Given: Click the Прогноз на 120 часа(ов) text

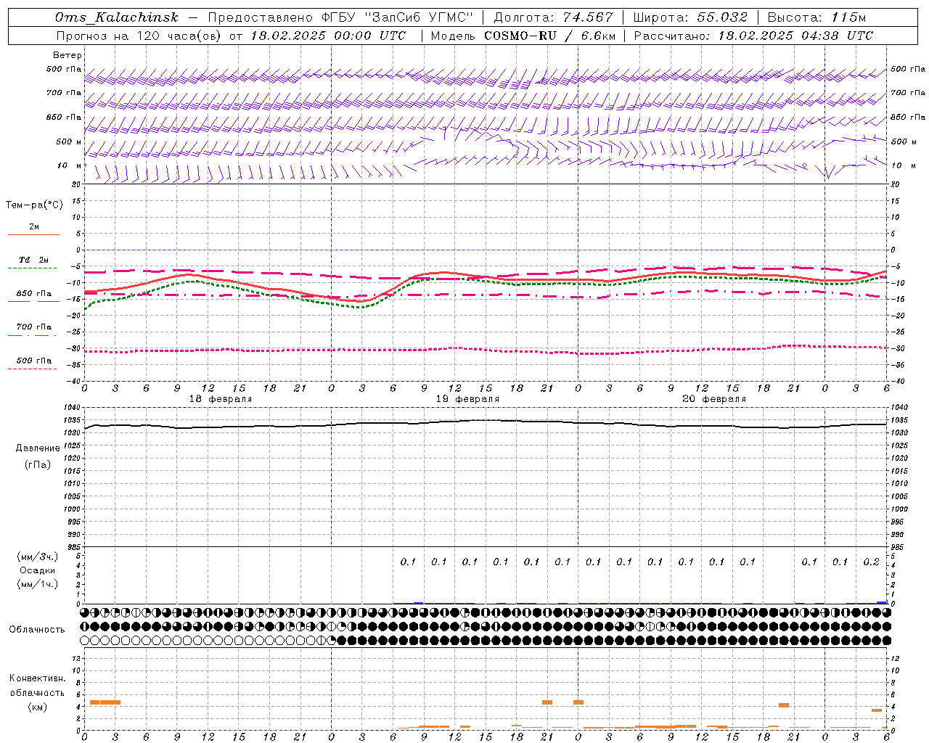Looking at the screenshot, I should 139,36.
